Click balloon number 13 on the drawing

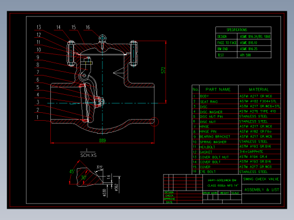(38, 27)
